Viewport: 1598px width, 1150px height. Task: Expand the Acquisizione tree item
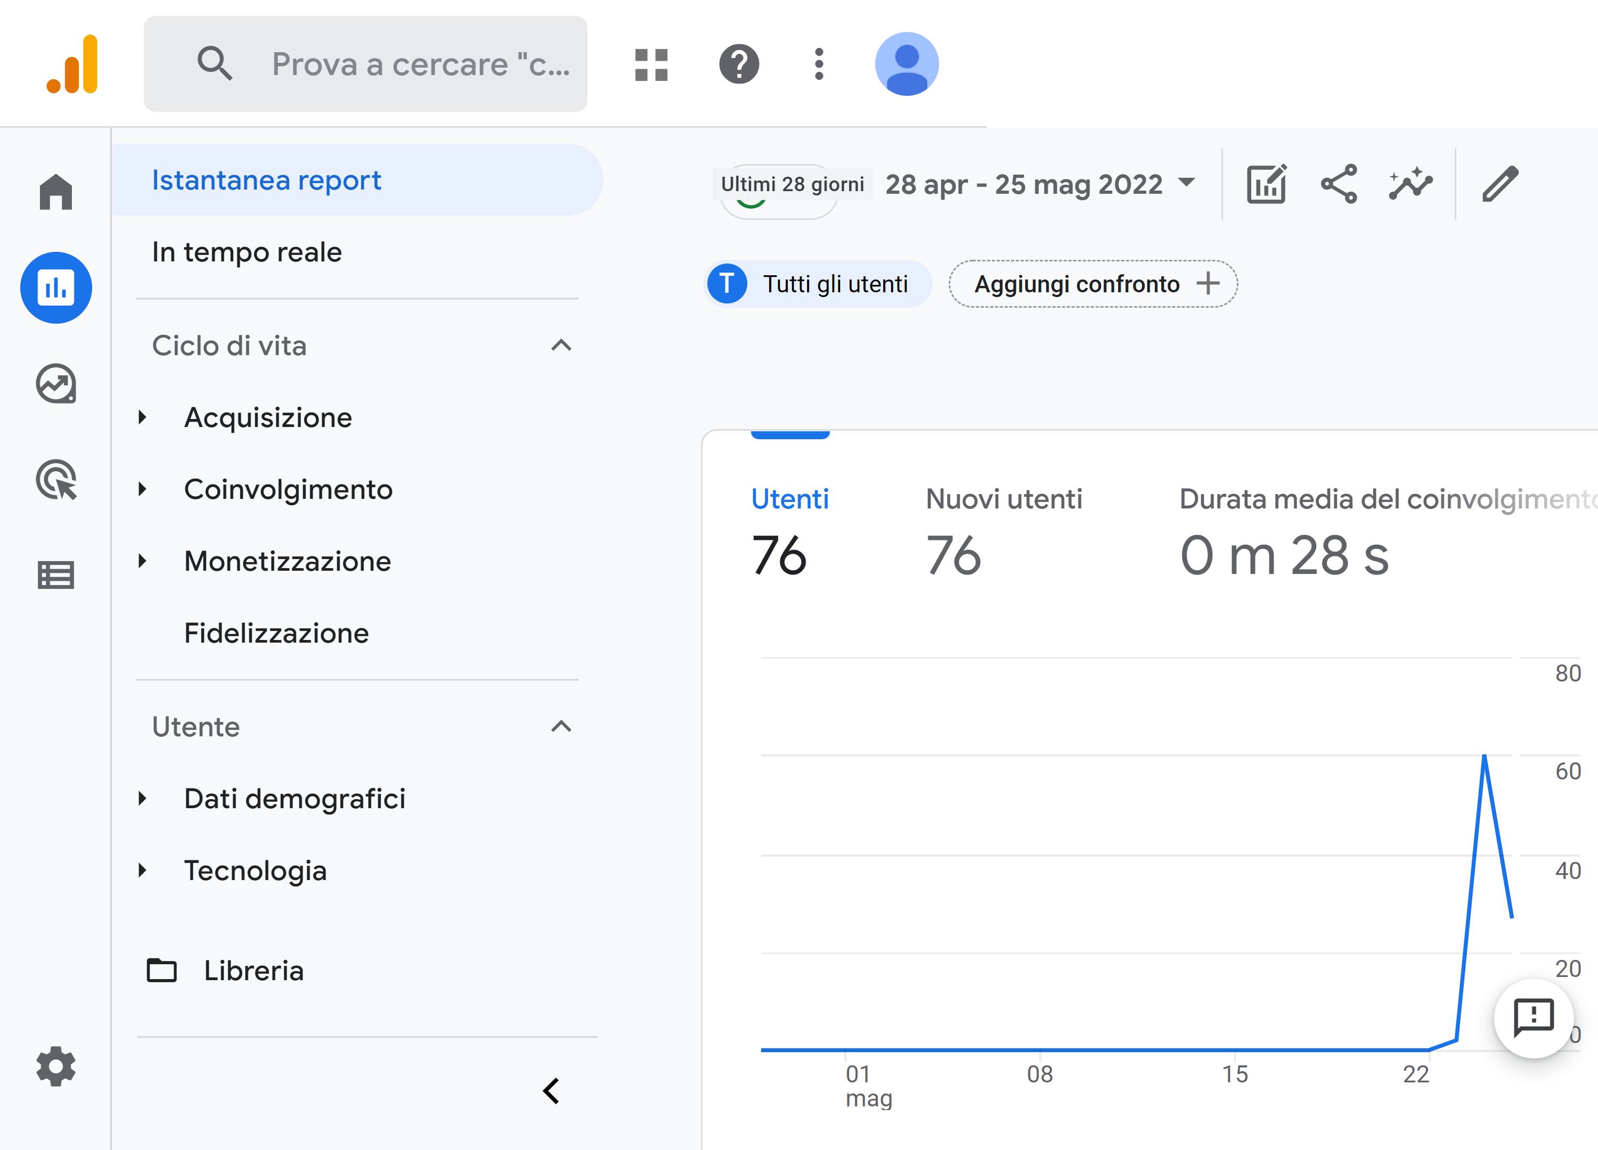143,417
